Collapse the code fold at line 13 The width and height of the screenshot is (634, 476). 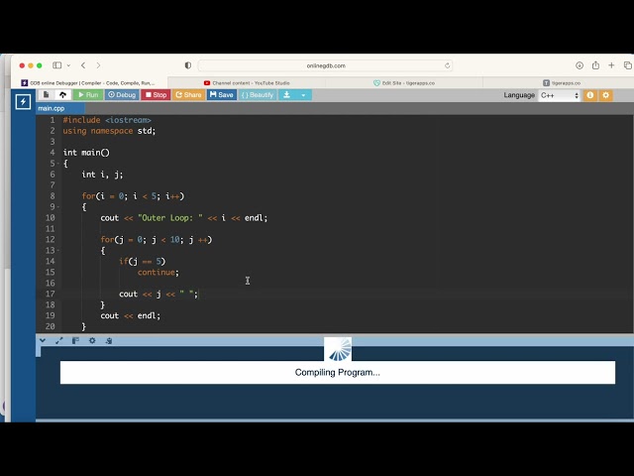tap(58, 251)
